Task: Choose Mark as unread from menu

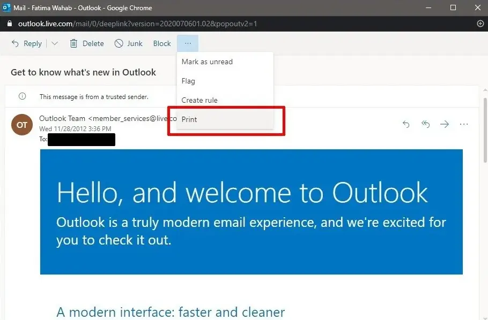Action: pos(225,62)
